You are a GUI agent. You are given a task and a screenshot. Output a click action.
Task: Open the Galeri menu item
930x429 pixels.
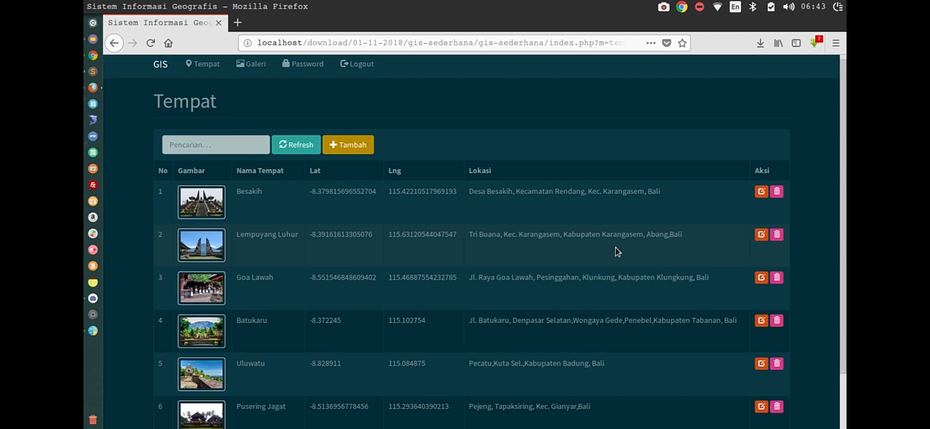pyautogui.click(x=251, y=64)
